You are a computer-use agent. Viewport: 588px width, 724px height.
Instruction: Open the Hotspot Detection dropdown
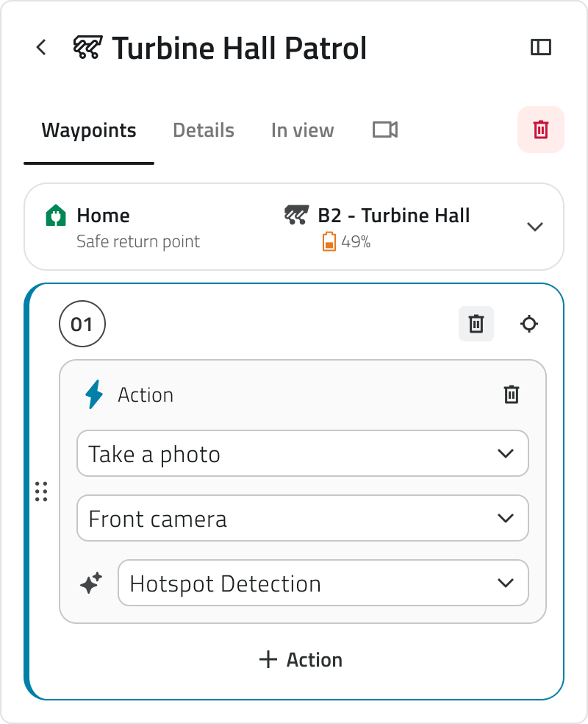(323, 583)
